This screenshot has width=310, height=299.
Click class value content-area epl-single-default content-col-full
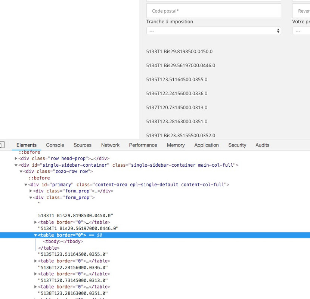pyautogui.click(x=159, y=185)
